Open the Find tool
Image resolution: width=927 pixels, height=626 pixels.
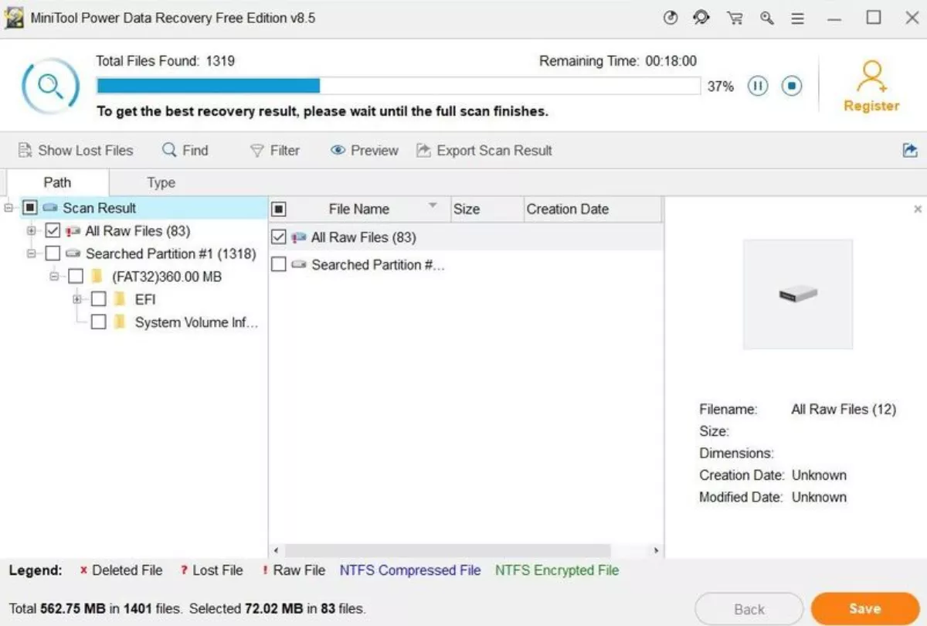(185, 151)
